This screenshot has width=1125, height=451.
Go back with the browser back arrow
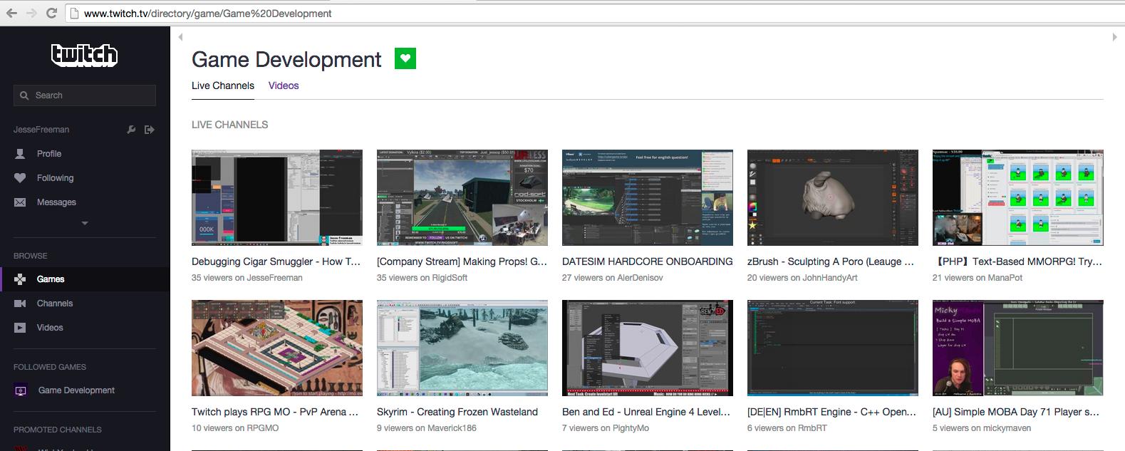[11, 13]
